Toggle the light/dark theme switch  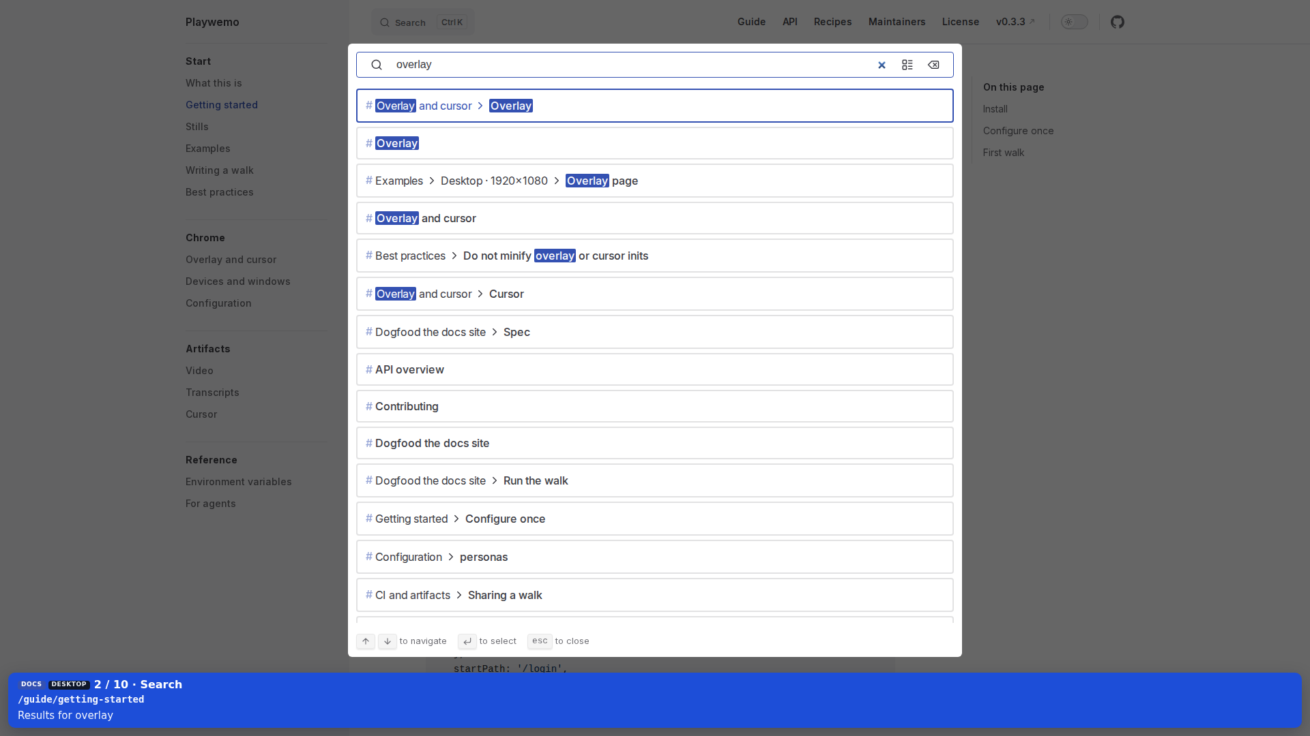pos(1075,22)
